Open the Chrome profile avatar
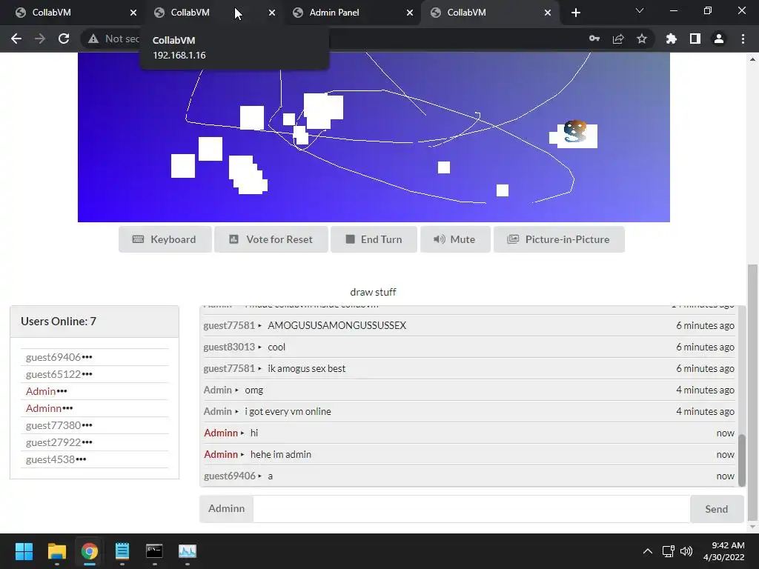The height and width of the screenshot is (569, 759). [x=719, y=39]
